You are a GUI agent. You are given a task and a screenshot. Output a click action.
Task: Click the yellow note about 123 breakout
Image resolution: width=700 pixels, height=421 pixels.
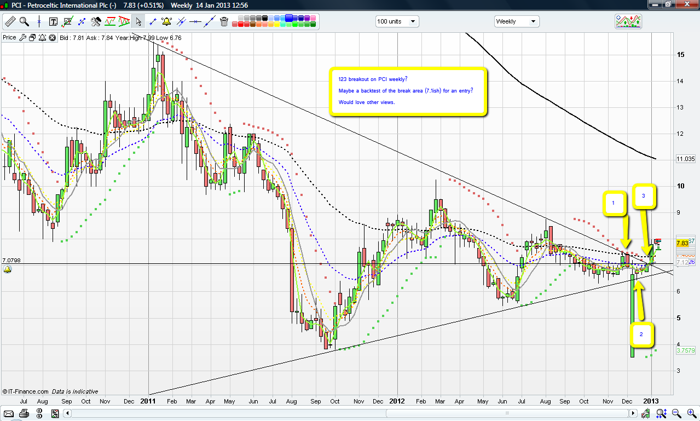pos(408,91)
